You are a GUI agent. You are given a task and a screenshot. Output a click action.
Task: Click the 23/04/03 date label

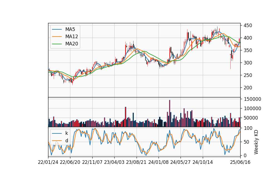pyautogui.click(x=114, y=162)
